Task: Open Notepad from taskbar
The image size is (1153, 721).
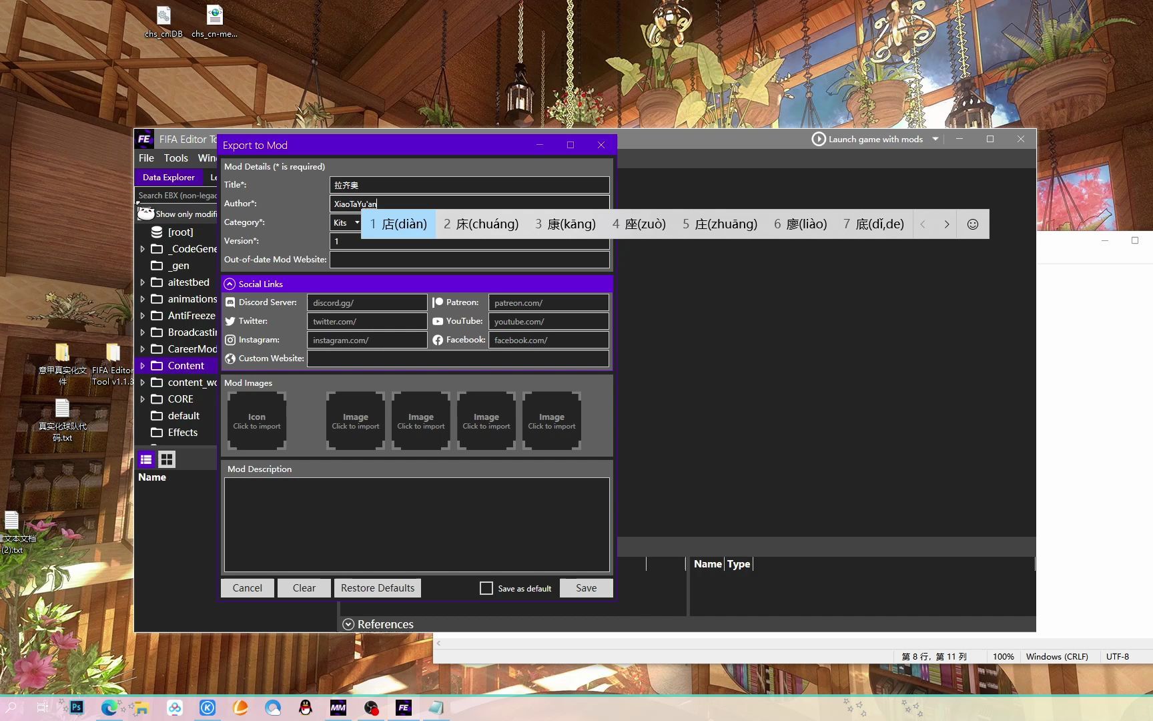Action: [x=436, y=708]
